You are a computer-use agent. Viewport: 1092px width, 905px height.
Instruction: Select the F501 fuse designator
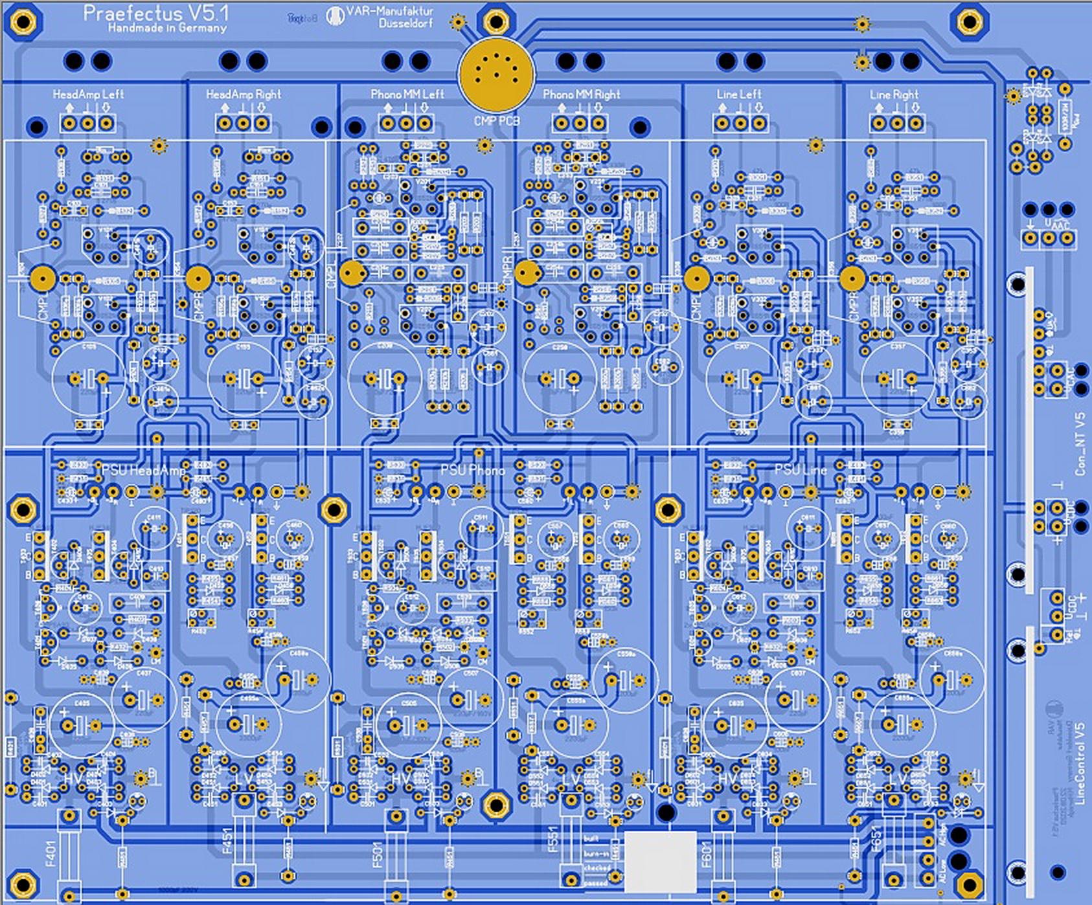pyautogui.click(x=378, y=854)
